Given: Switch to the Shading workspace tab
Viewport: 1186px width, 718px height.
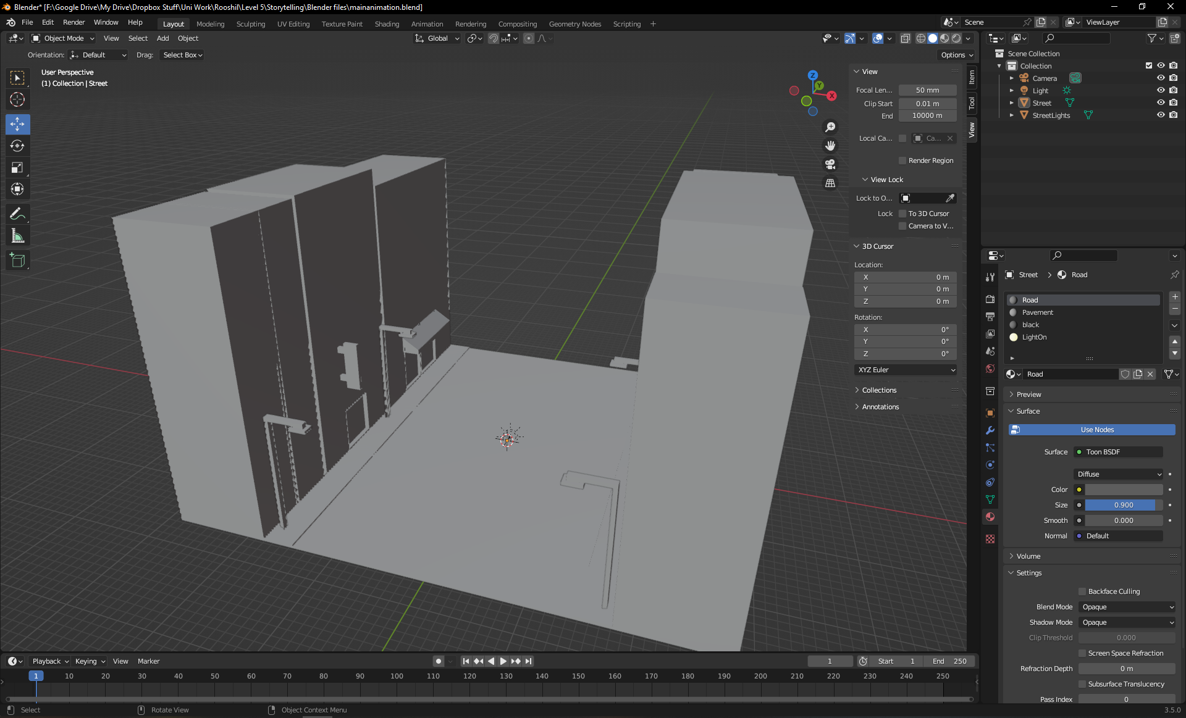Looking at the screenshot, I should click(387, 24).
